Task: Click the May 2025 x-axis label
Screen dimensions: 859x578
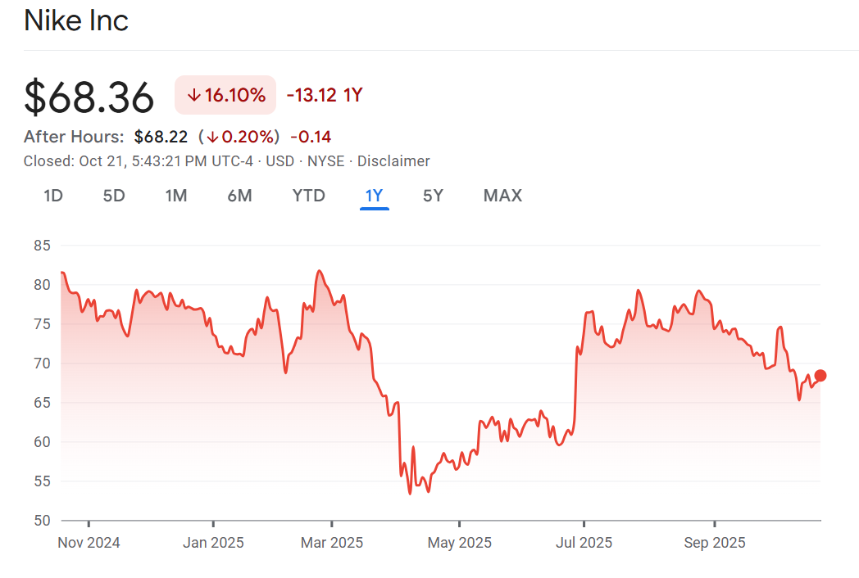Action: tap(459, 543)
